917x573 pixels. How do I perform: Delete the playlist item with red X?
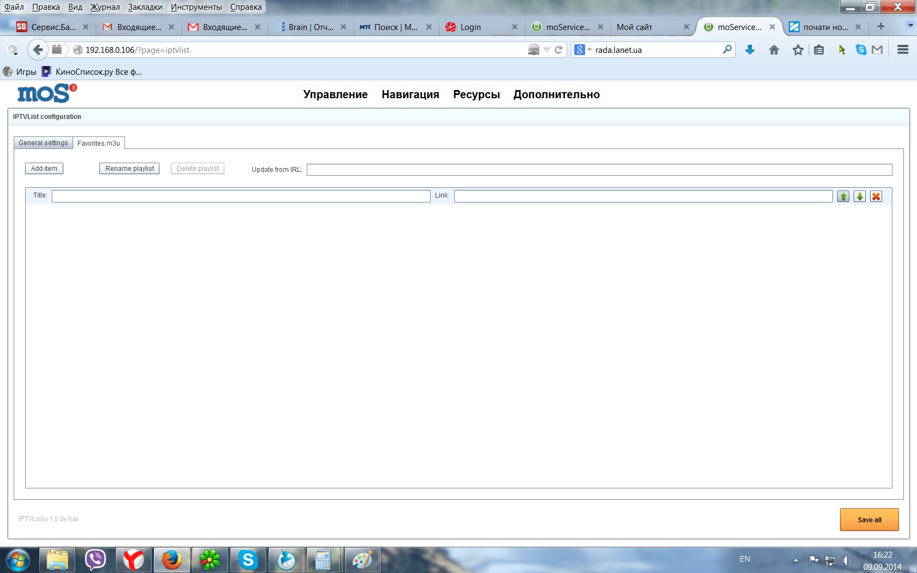[876, 196]
